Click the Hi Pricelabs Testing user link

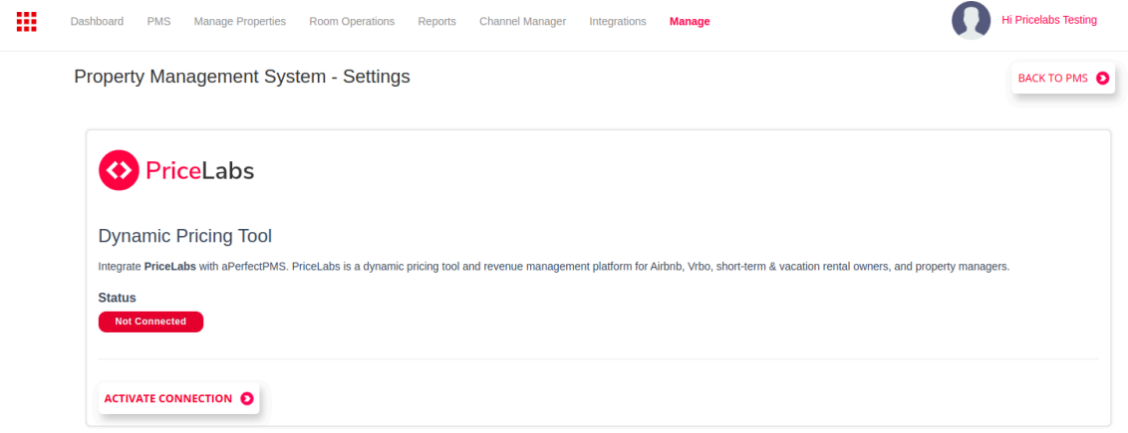coord(1049,20)
